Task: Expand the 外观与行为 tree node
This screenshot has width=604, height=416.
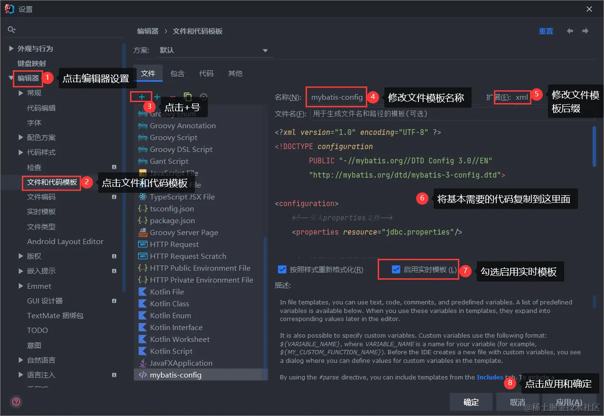Action: pyautogui.click(x=11, y=48)
